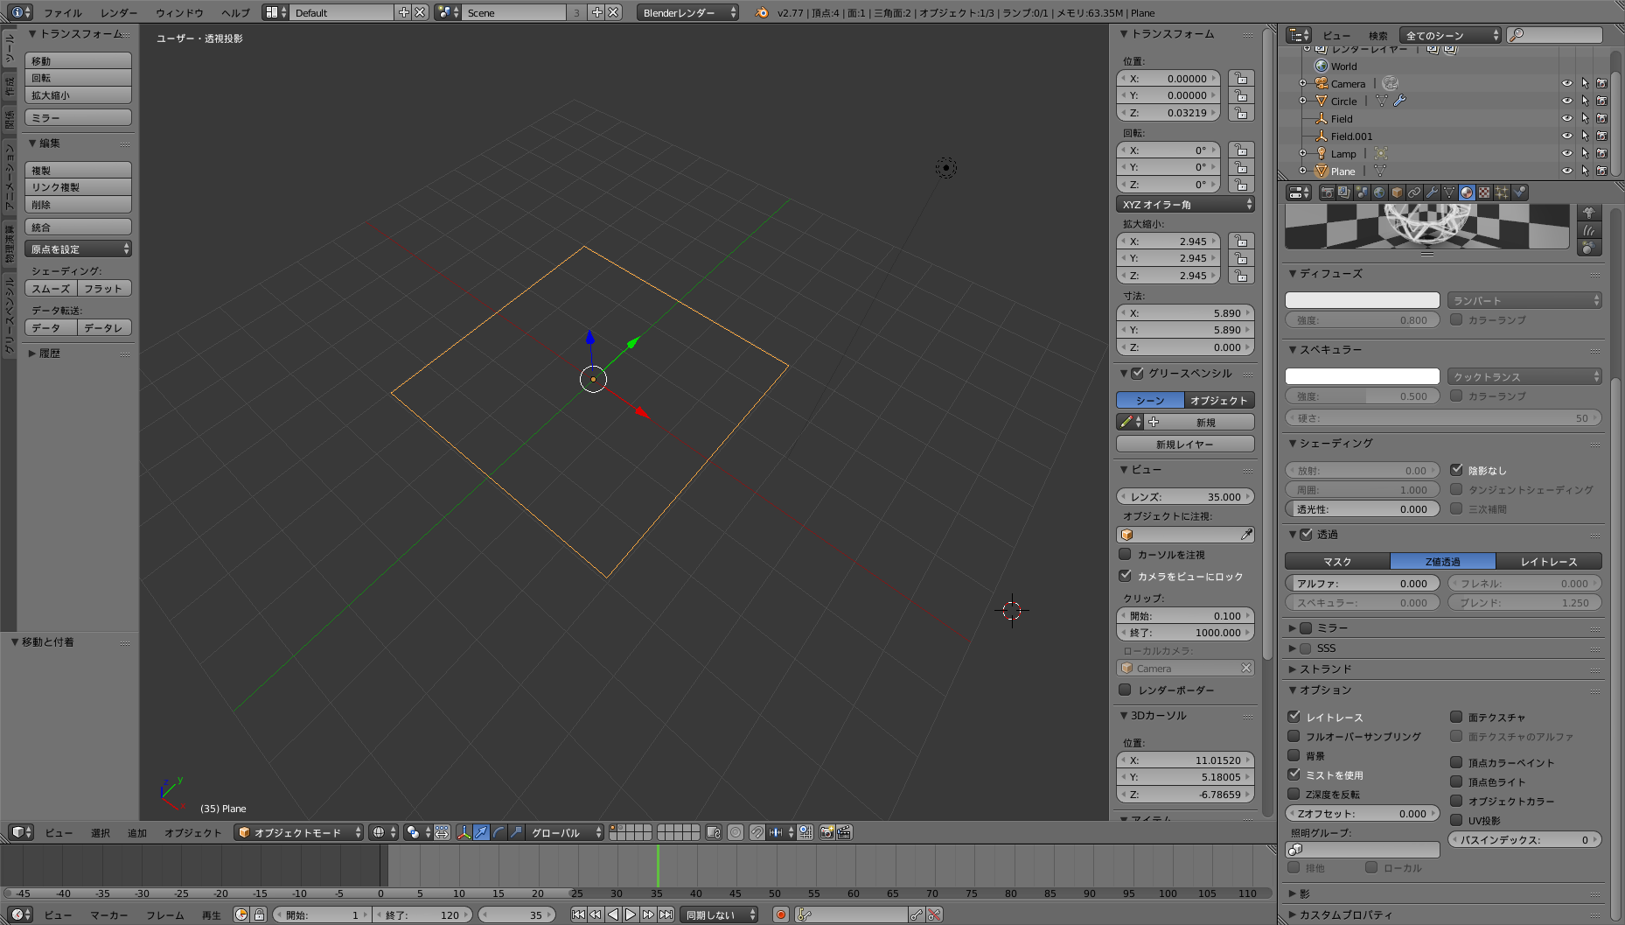Open the File (ファイル) menu
This screenshot has height=925, width=1625.
tap(63, 13)
